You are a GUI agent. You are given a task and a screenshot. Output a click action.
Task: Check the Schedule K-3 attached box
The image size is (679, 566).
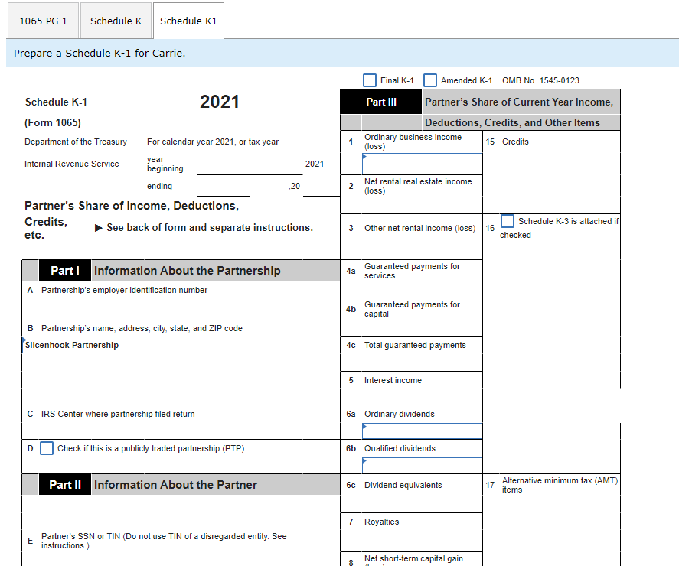(x=507, y=221)
